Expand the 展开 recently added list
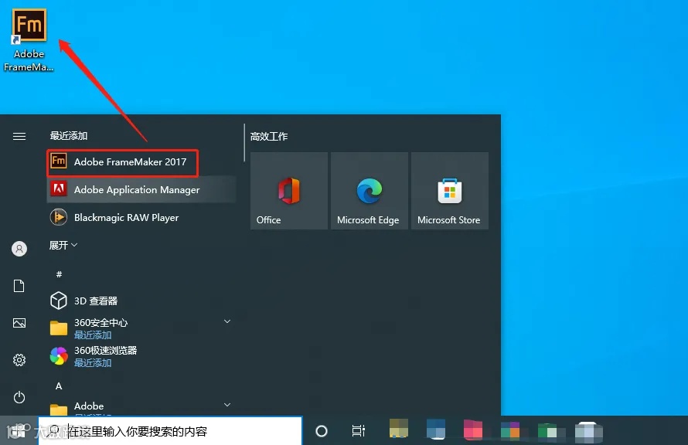Screen dimensions: 688x445 [x=63, y=245]
